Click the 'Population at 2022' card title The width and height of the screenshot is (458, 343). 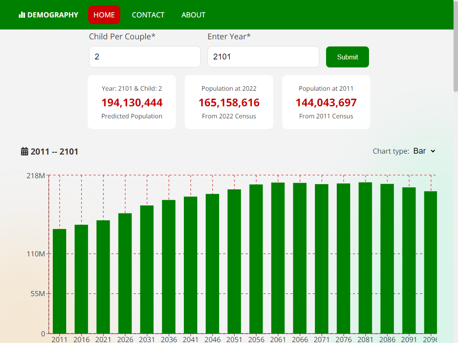click(229, 88)
